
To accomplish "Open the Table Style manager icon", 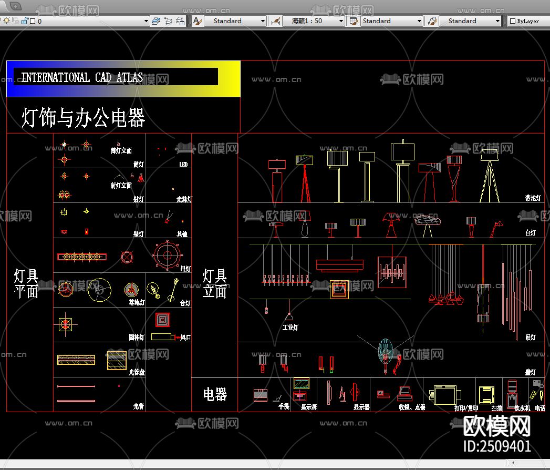I will [x=354, y=21].
